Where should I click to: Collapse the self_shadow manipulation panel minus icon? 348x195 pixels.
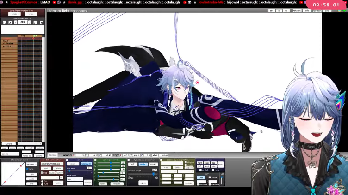(x=129, y=160)
